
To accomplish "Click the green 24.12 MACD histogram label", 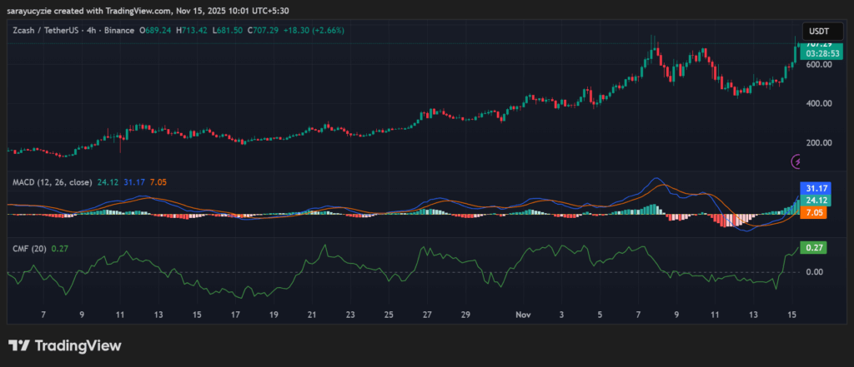I will coord(812,201).
